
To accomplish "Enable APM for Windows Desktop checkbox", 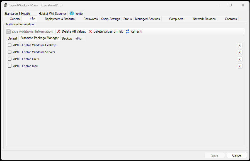I will 10,45.
